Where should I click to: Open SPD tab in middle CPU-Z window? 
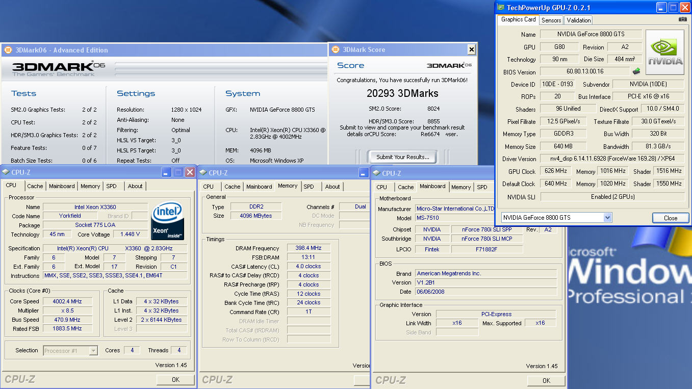[309, 187]
